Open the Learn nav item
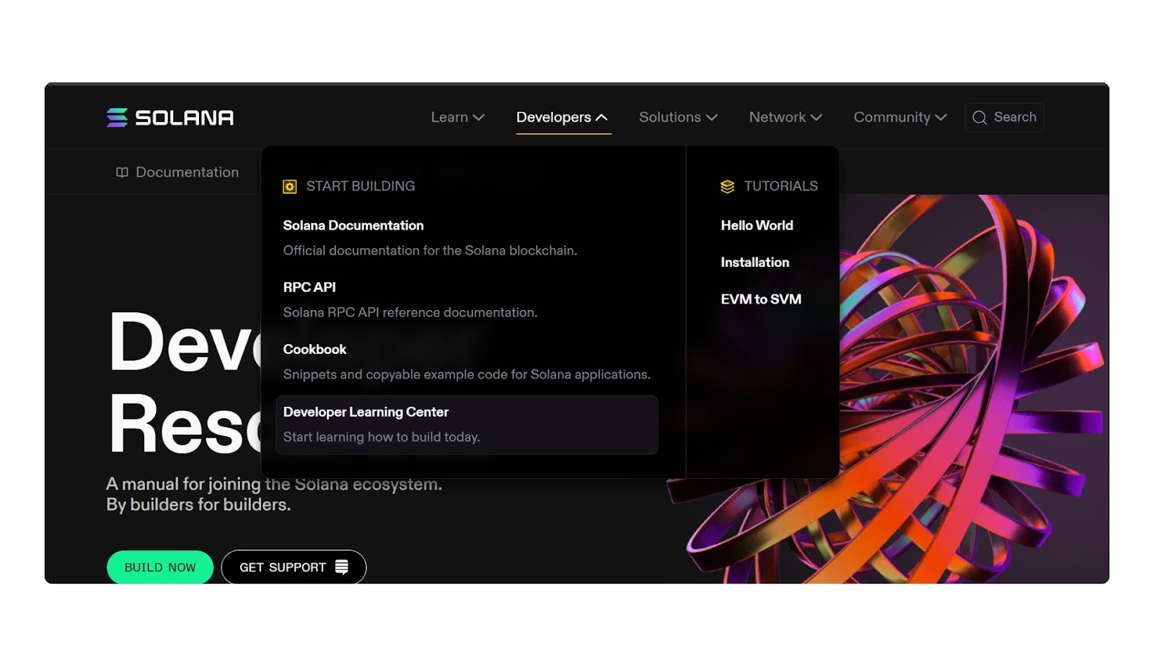 [x=457, y=117]
